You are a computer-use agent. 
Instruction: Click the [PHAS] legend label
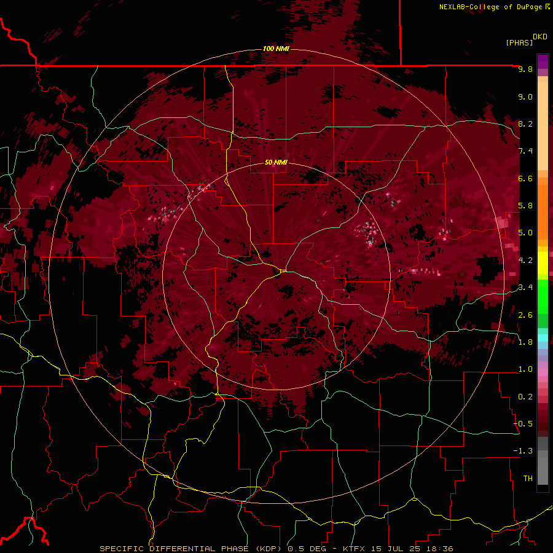pyautogui.click(x=519, y=42)
